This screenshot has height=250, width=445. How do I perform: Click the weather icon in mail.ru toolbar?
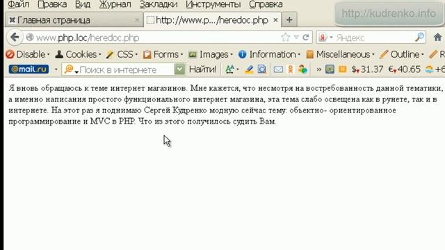(x=429, y=69)
